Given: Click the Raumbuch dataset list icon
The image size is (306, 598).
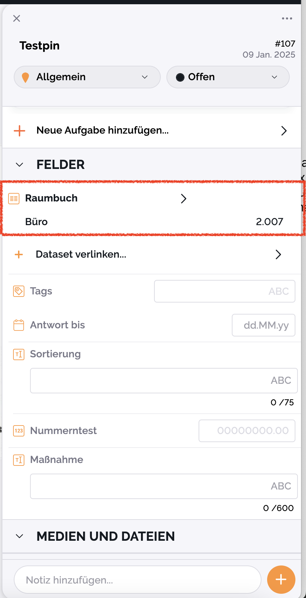Looking at the screenshot, I should (14, 198).
